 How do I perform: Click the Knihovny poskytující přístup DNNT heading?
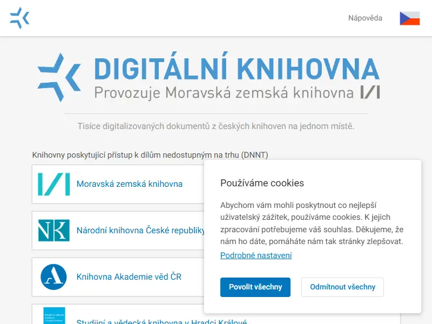click(x=150, y=155)
